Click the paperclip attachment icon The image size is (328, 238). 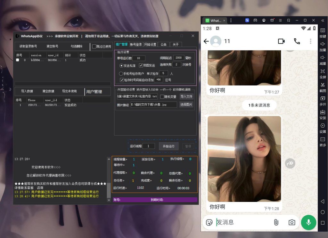click(276, 222)
